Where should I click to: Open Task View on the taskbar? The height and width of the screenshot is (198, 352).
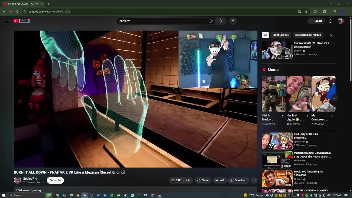(x=57, y=195)
